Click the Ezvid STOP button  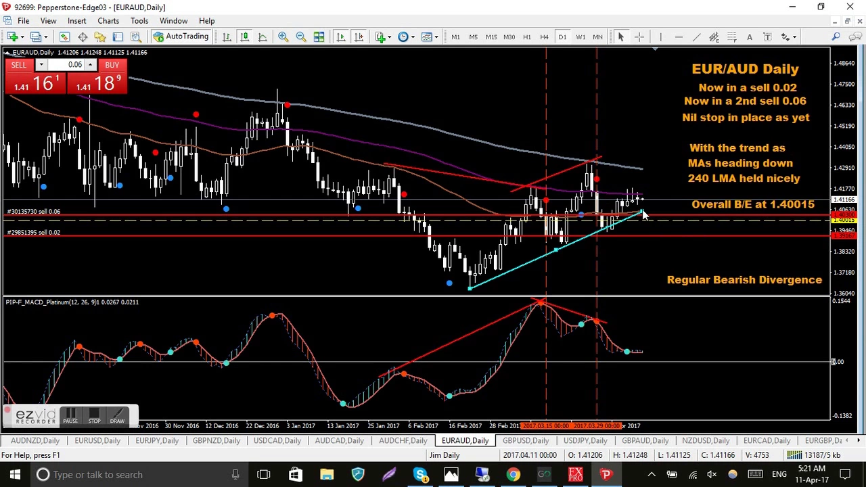click(x=94, y=415)
